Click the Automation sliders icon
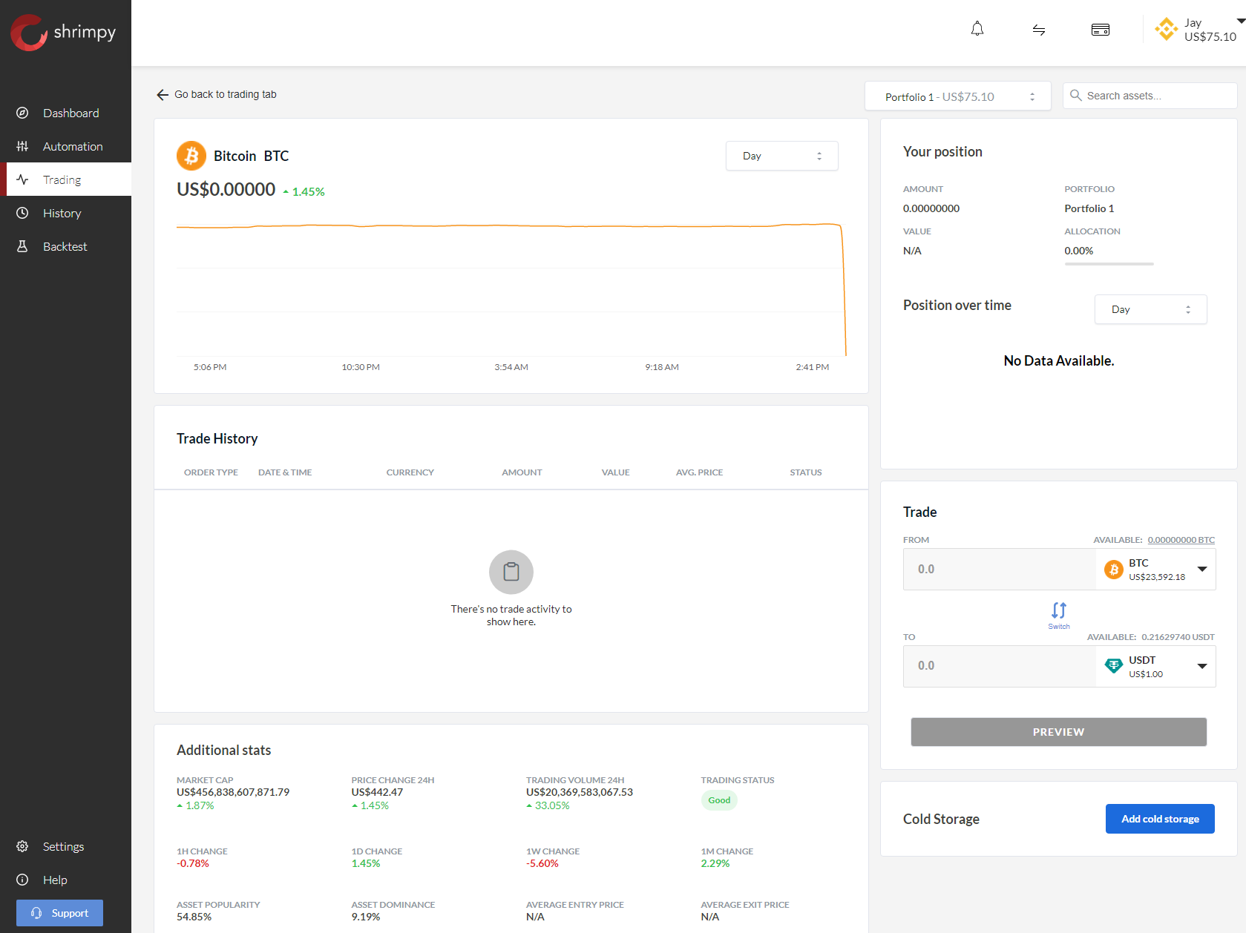Image resolution: width=1246 pixels, height=933 pixels. (22, 146)
